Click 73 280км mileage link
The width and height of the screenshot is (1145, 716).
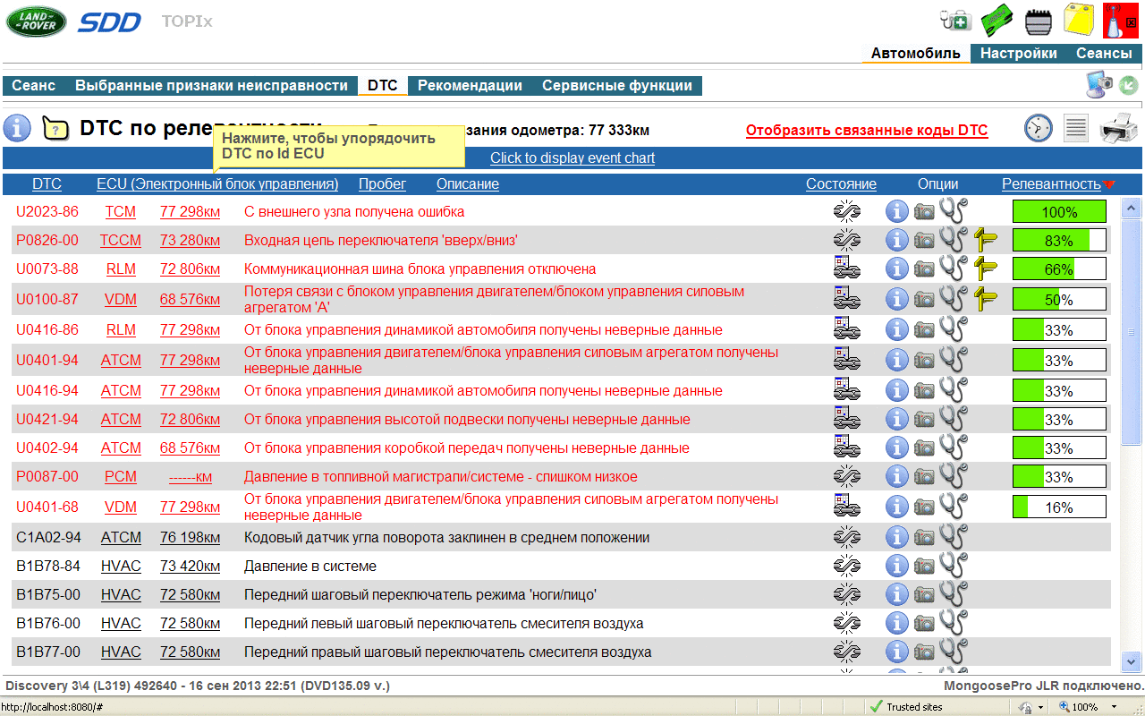coord(190,241)
